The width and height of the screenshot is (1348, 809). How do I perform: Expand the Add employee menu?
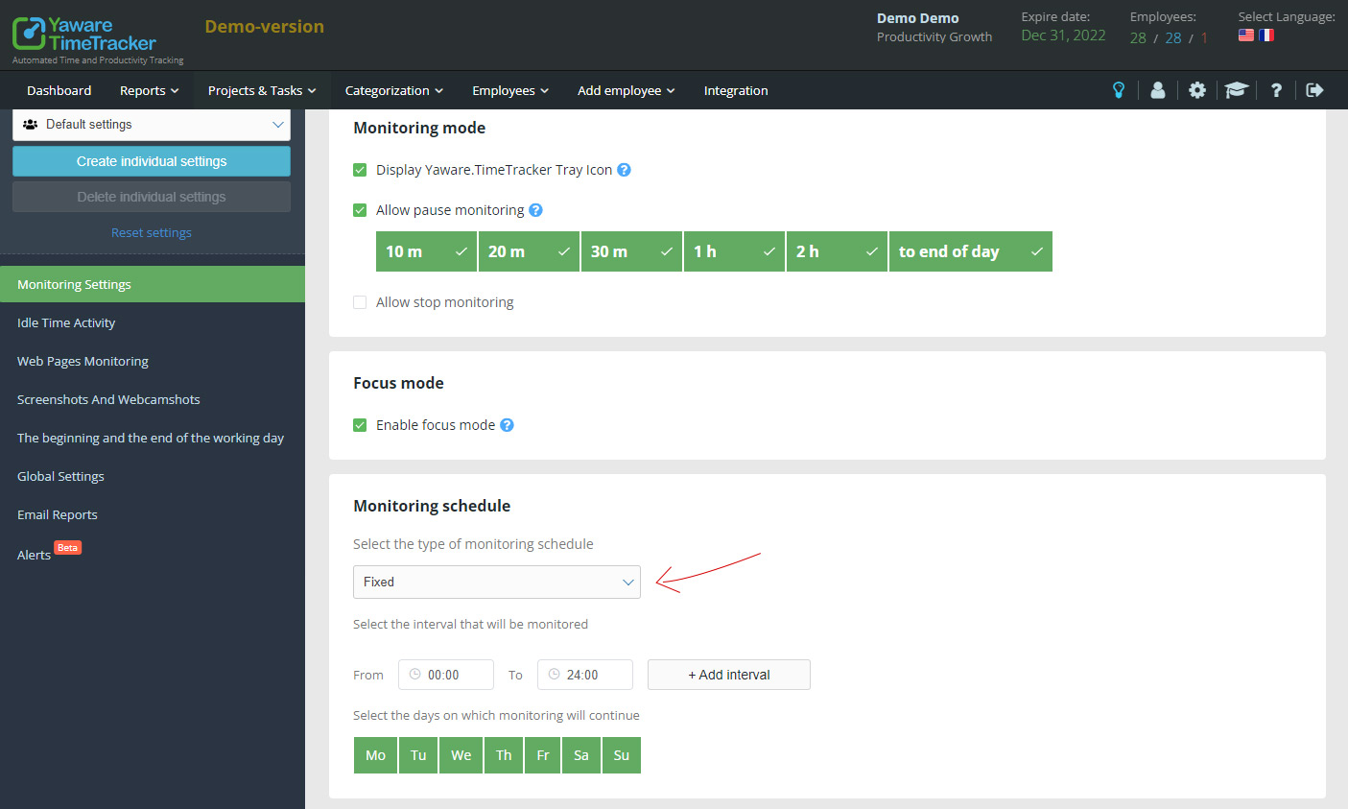[x=627, y=90]
